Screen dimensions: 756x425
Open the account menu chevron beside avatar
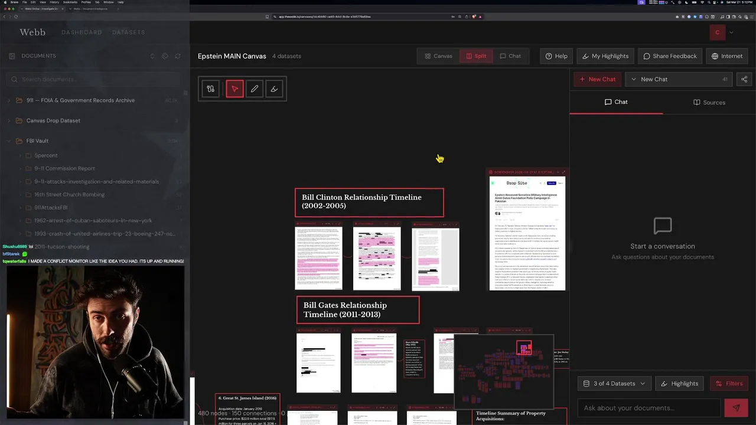click(x=731, y=32)
